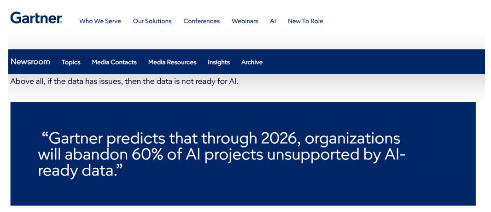
Task: Select the Webinars navigation item
Action: click(245, 21)
